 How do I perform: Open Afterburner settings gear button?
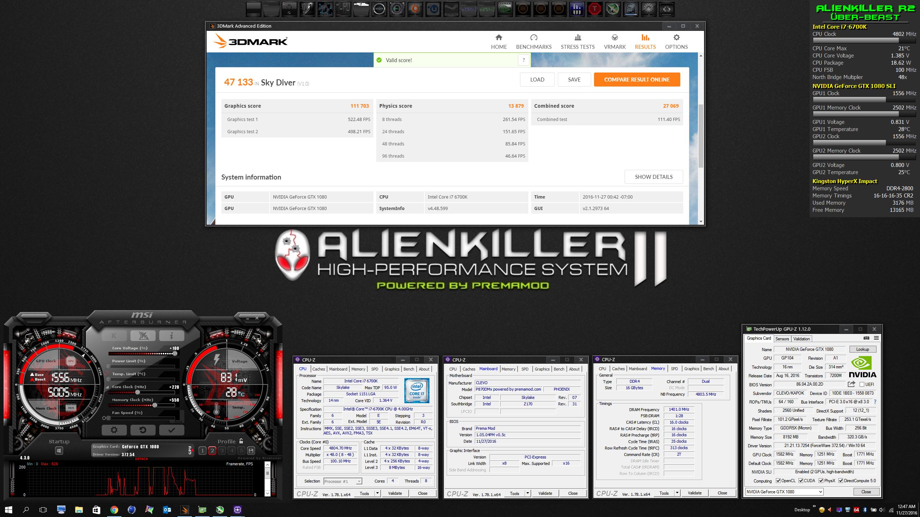click(x=114, y=430)
